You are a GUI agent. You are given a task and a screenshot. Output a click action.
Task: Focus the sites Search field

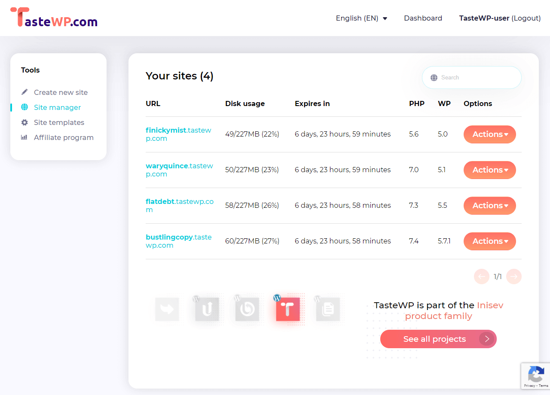point(472,78)
